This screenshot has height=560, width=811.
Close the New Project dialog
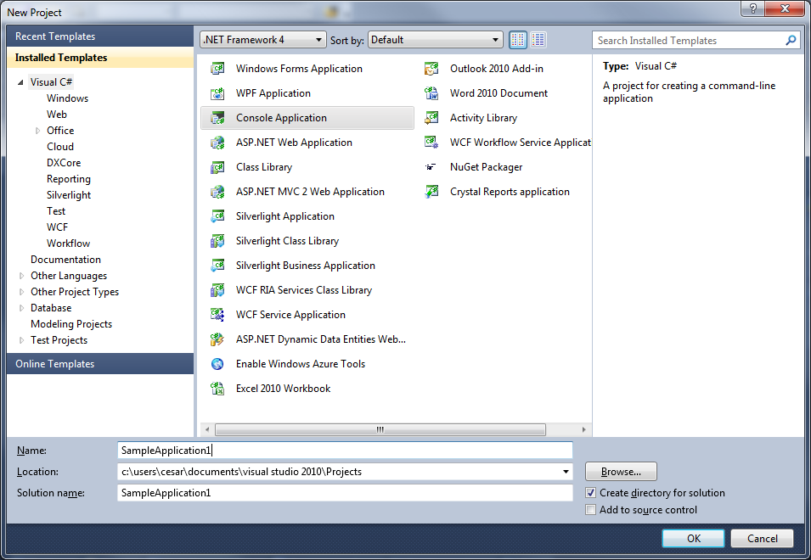pyautogui.click(x=785, y=8)
